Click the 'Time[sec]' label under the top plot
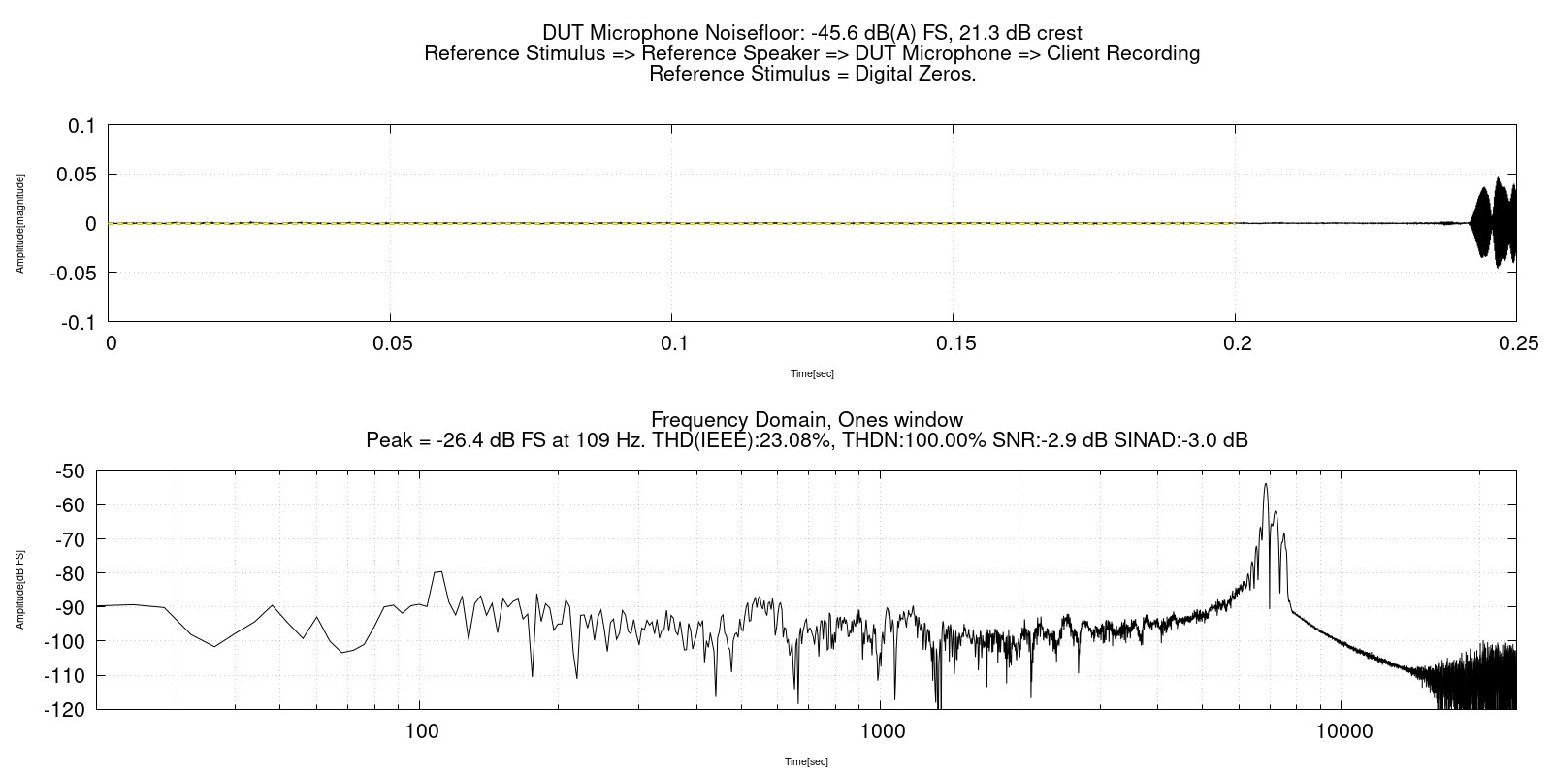Viewport: 1552px width, 776px height. tap(812, 373)
